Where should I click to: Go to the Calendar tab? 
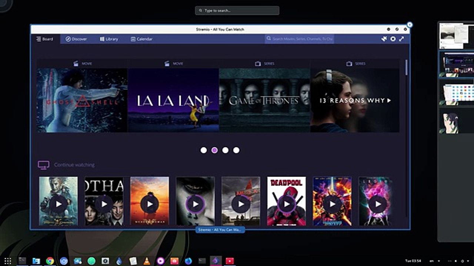click(x=141, y=39)
